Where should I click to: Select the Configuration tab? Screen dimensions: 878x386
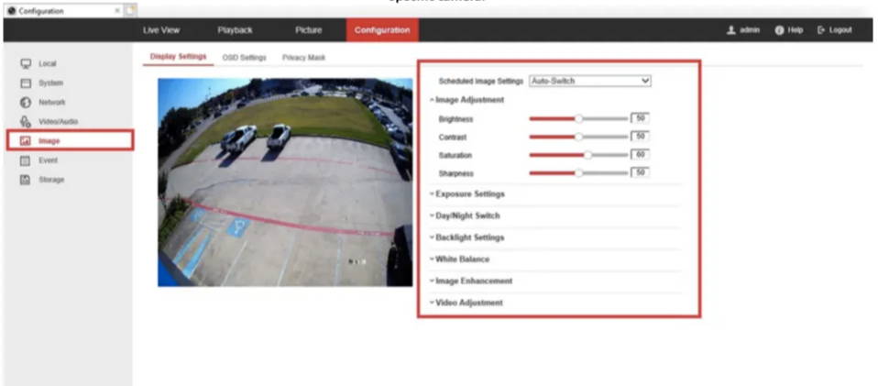pos(382,30)
